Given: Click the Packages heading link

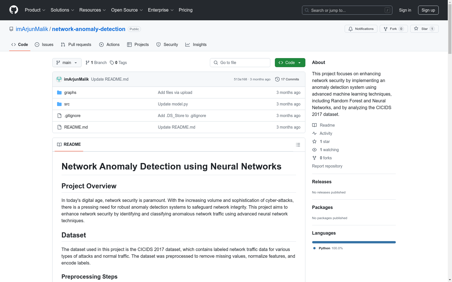Looking at the screenshot, I should click(322, 208).
